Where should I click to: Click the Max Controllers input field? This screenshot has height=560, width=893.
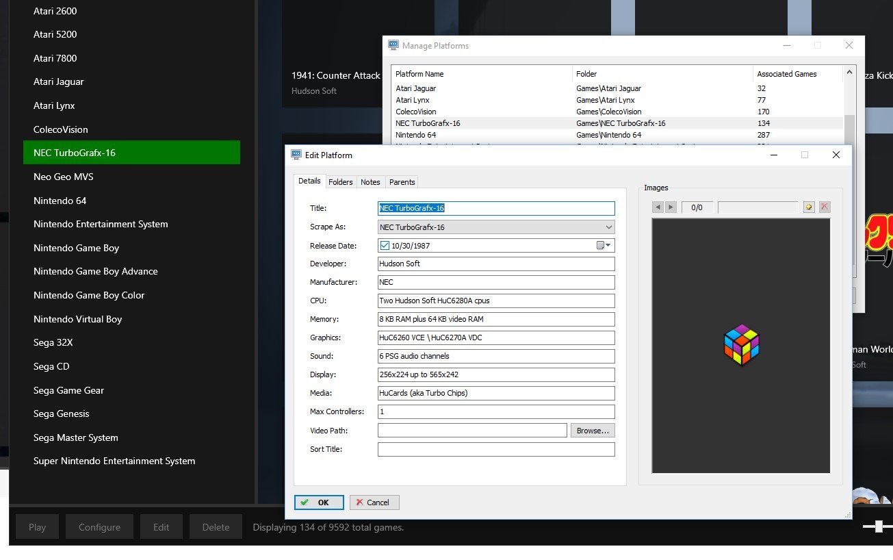click(x=496, y=411)
